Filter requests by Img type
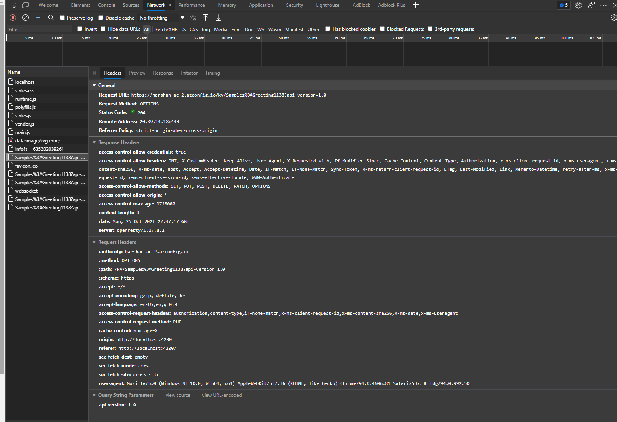Viewport: 617px width, 422px height. point(206,29)
